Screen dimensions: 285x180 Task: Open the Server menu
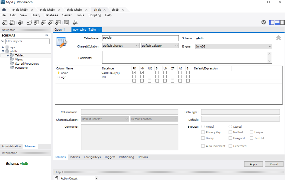(67, 15)
